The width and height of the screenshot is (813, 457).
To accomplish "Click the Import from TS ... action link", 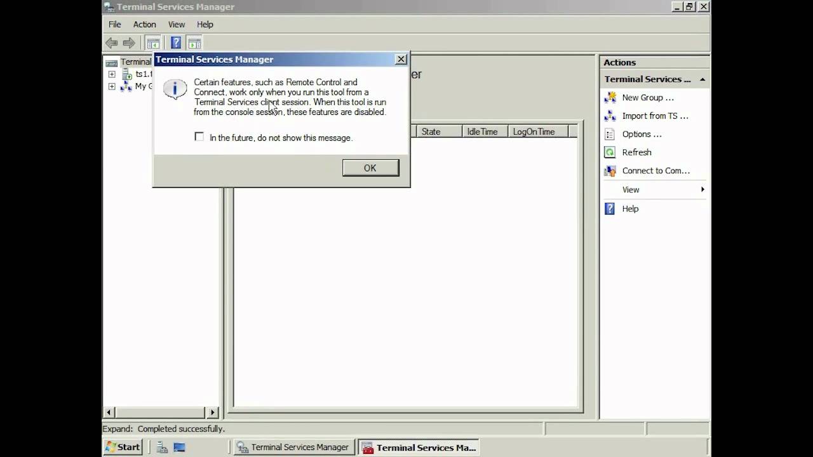I will tap(655, 116).
